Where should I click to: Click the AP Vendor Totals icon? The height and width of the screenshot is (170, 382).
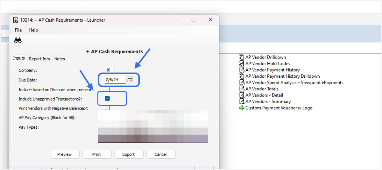[241, 89]
